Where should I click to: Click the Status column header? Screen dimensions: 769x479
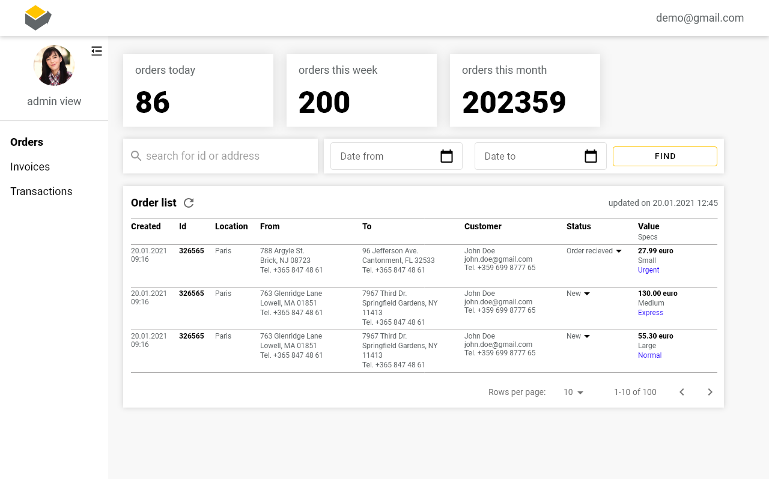coord(579,226)
